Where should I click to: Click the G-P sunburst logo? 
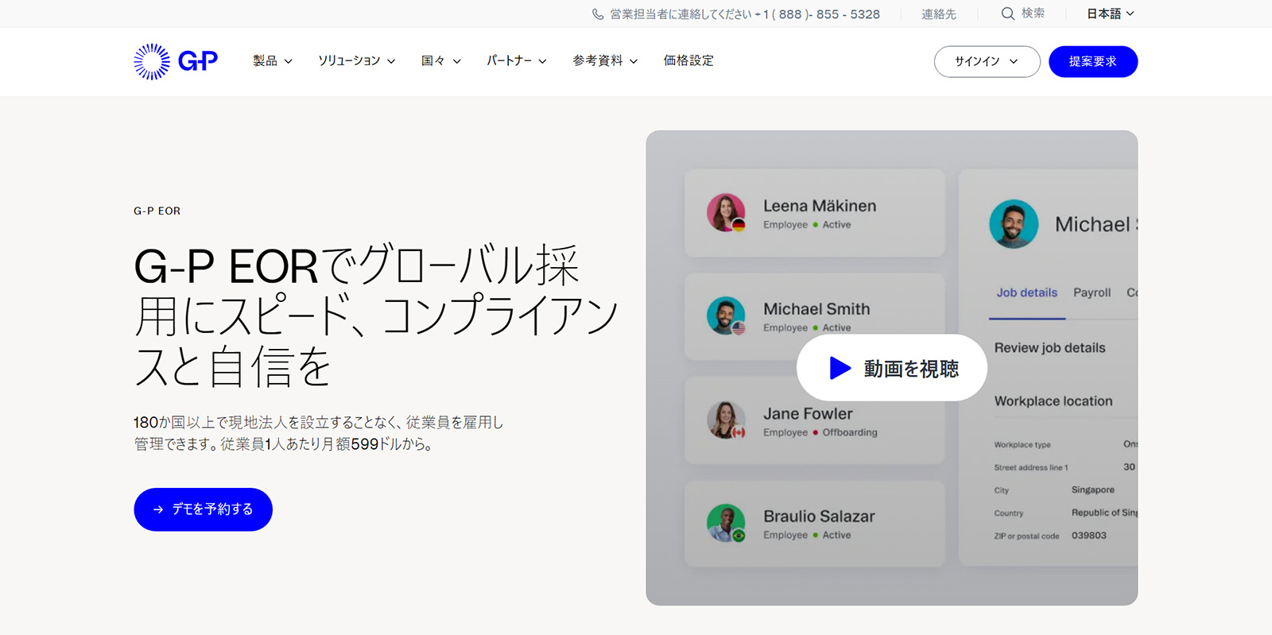(x=176, y=61)
